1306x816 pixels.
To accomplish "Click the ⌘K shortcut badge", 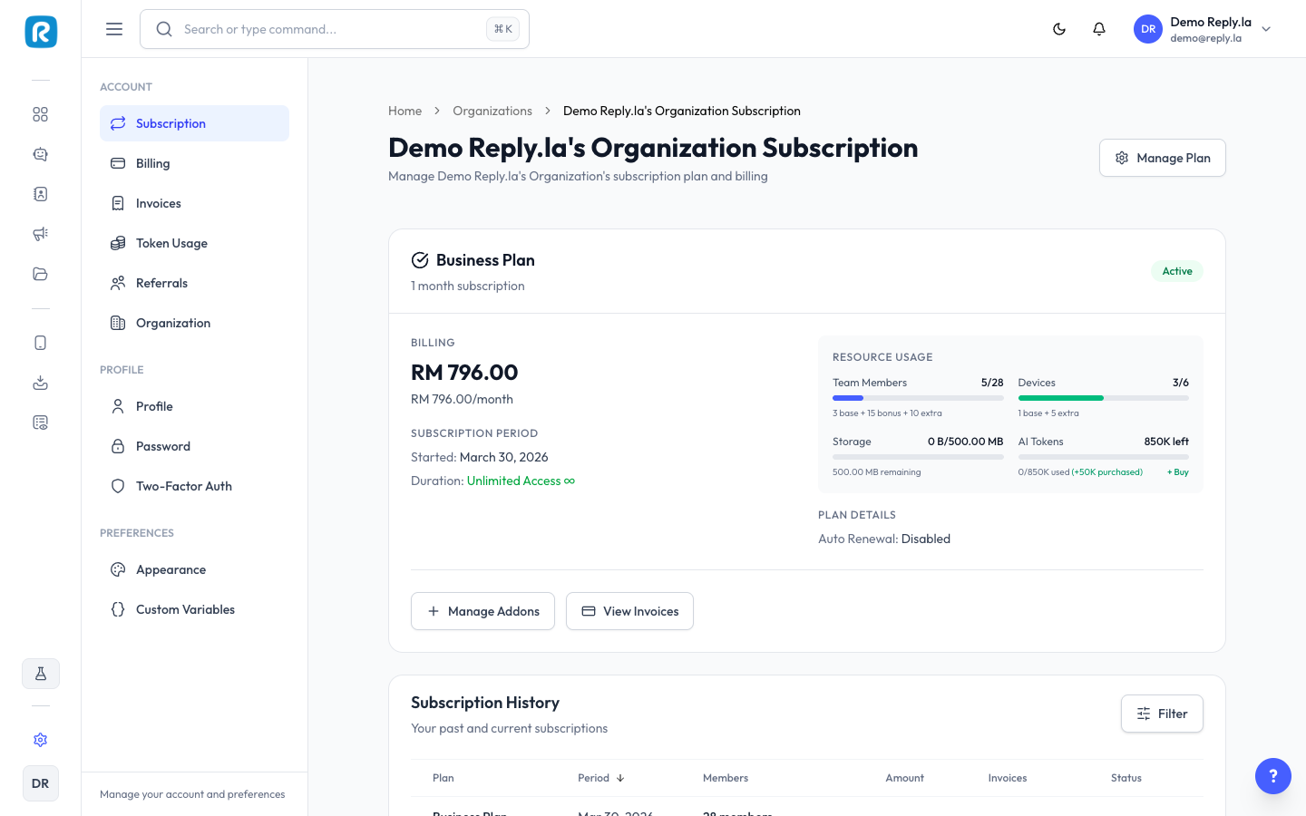I will (x=503, y=29).
